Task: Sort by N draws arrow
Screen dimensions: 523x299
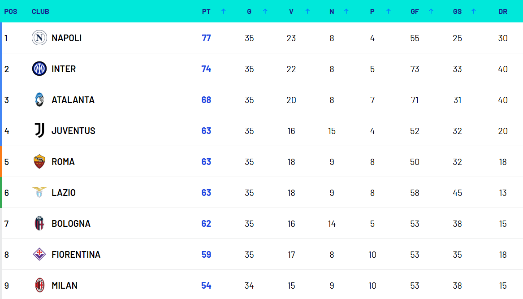Action: tap(346, 11)
